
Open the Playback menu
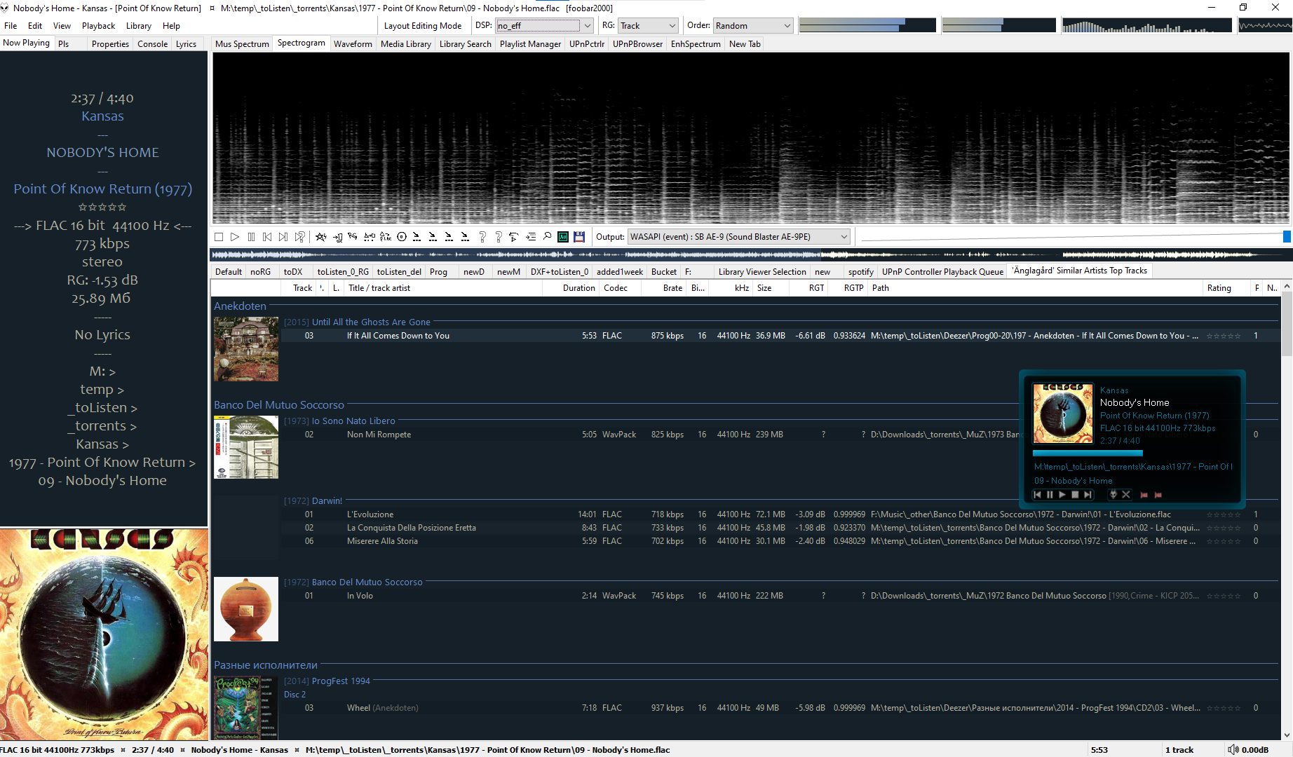98,26
